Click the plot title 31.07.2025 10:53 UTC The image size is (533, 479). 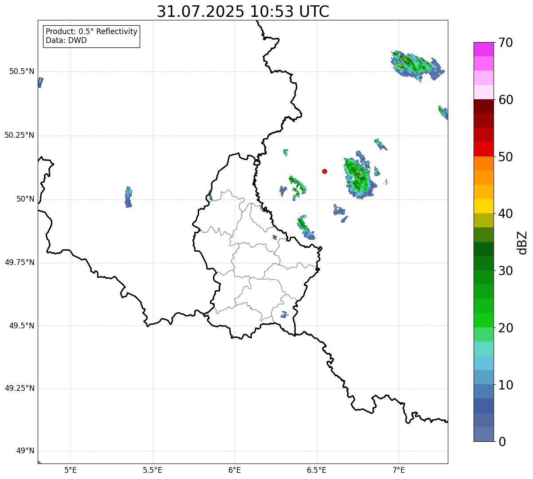coord(243,12)
